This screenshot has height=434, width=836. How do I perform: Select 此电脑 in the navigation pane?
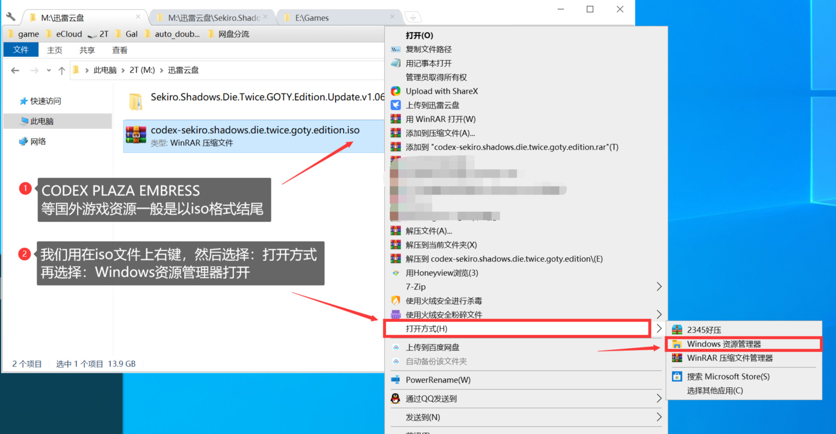coord(57,121)
